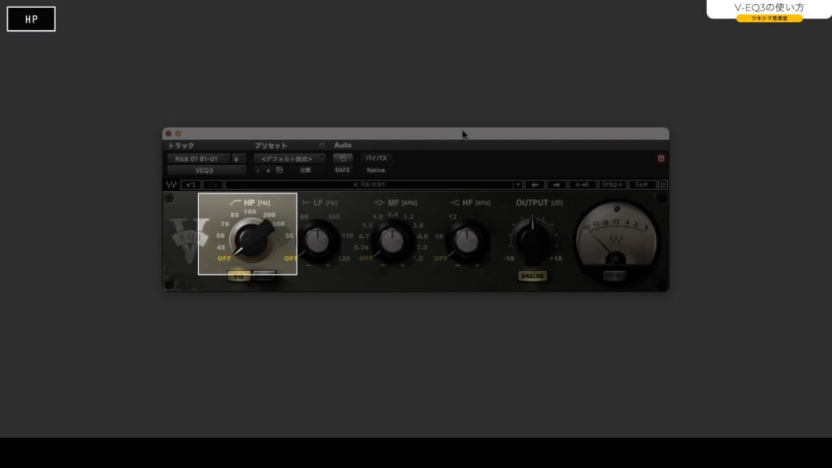Click the Native label button
The height and width of the screenshot is (468, 832).
(375, 171)
